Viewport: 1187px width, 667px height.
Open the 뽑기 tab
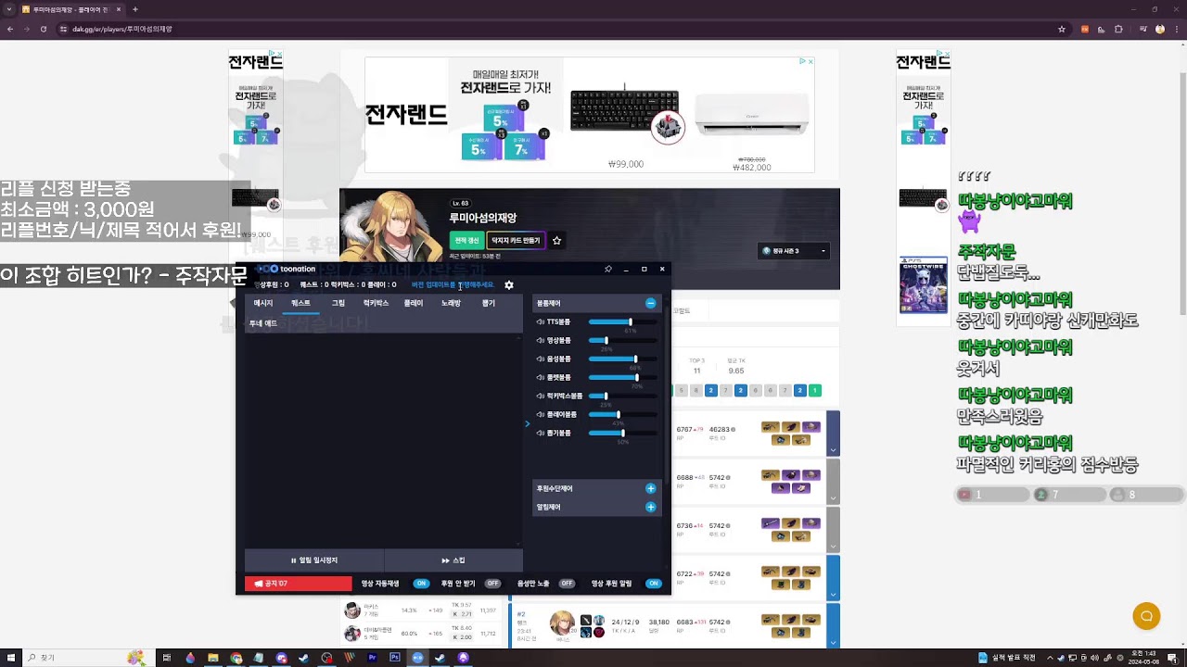pyautogui.click(x=489, y=303)
